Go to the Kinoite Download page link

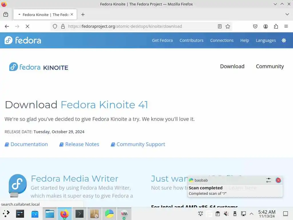pyautogui.click(x=232, y=66)
